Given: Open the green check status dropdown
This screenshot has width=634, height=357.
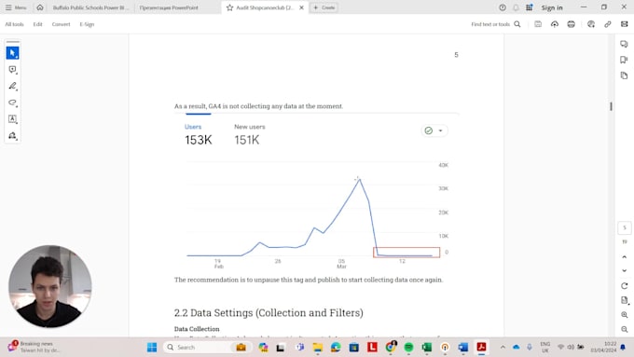Looking at the screenshot, I should tap(434, 130).
